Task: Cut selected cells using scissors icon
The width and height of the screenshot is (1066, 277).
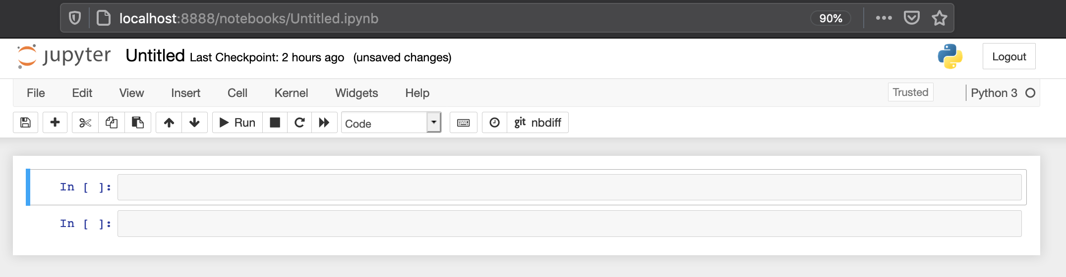Action: point(85,123)
